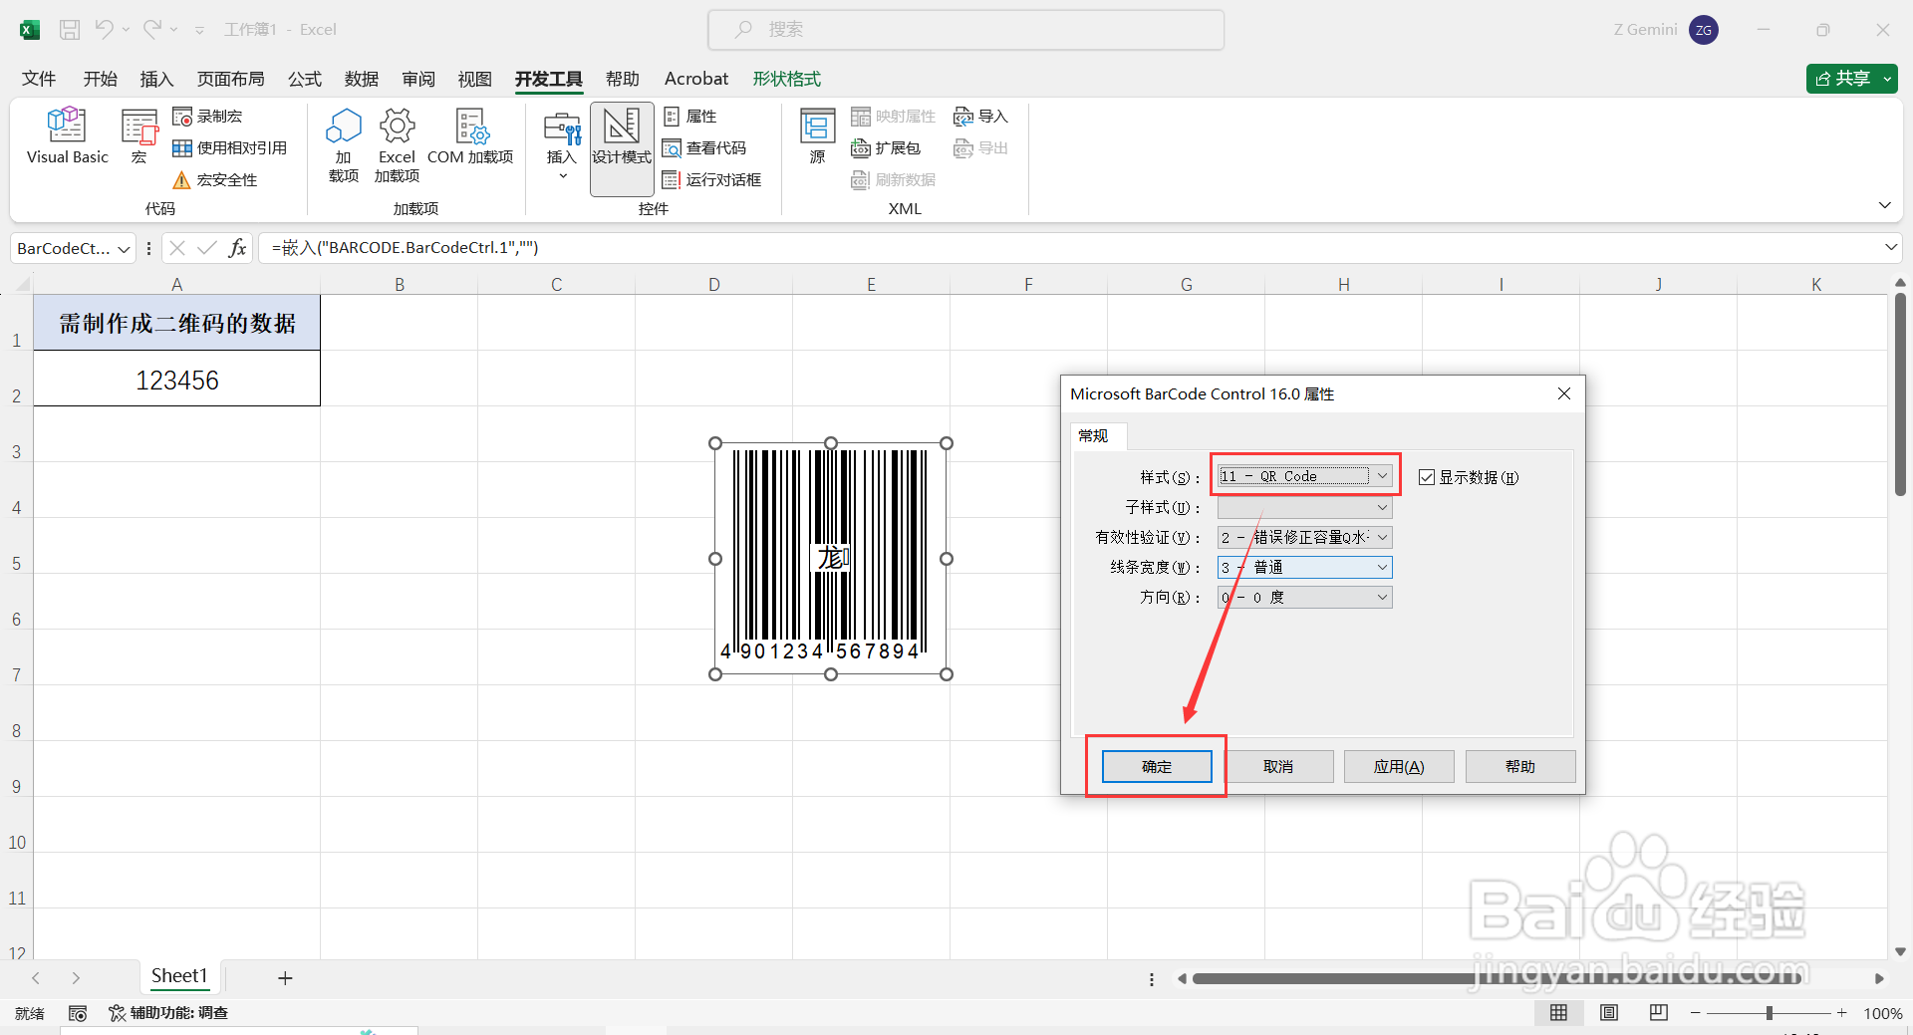Click XML Import (导入)
This screenshot has width=1913, height=1035.
[981, 117]
